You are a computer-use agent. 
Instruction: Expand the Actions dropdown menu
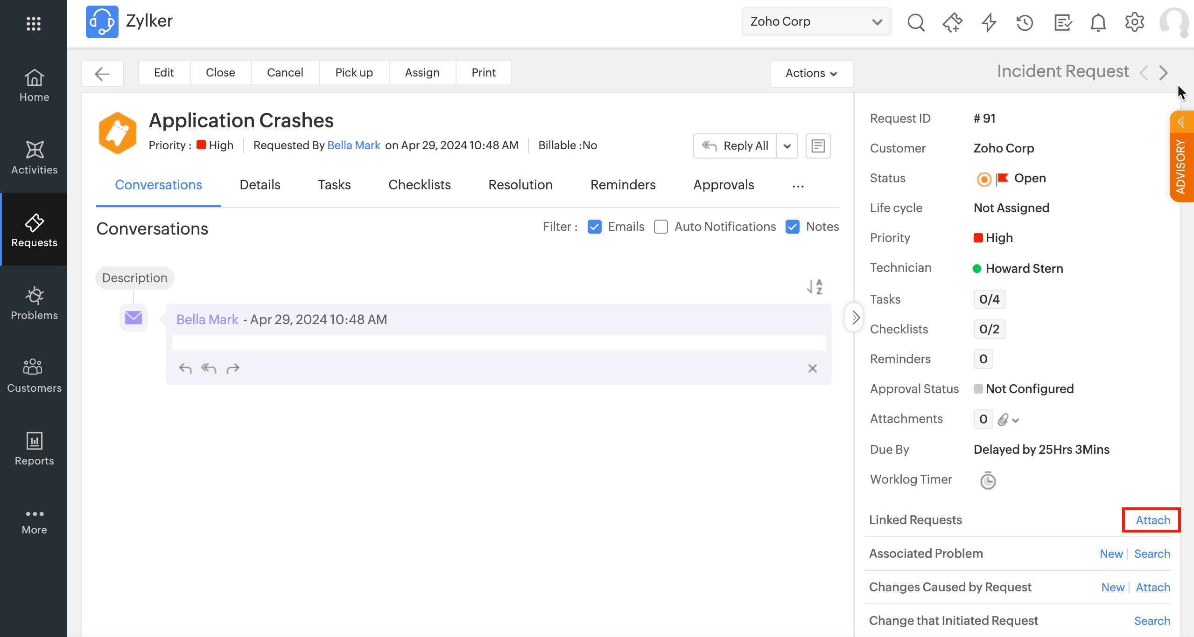811,73
